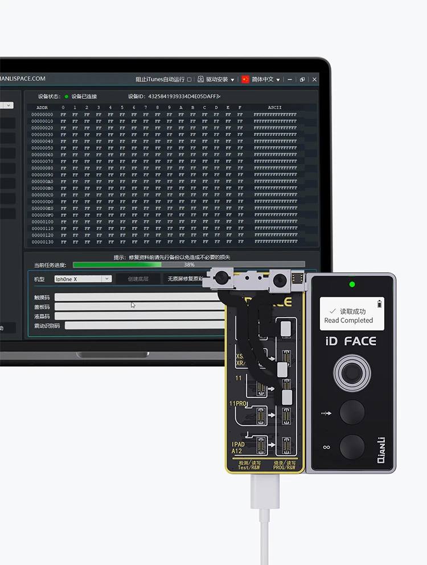Click the QIANLISPACE.COM title text
The height and width of the screenshot is (565, 427).
[x=23, y=79]
